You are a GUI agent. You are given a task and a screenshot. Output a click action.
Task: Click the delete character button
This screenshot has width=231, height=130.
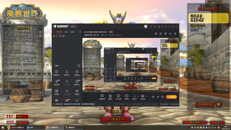click(x=195, y=122)
